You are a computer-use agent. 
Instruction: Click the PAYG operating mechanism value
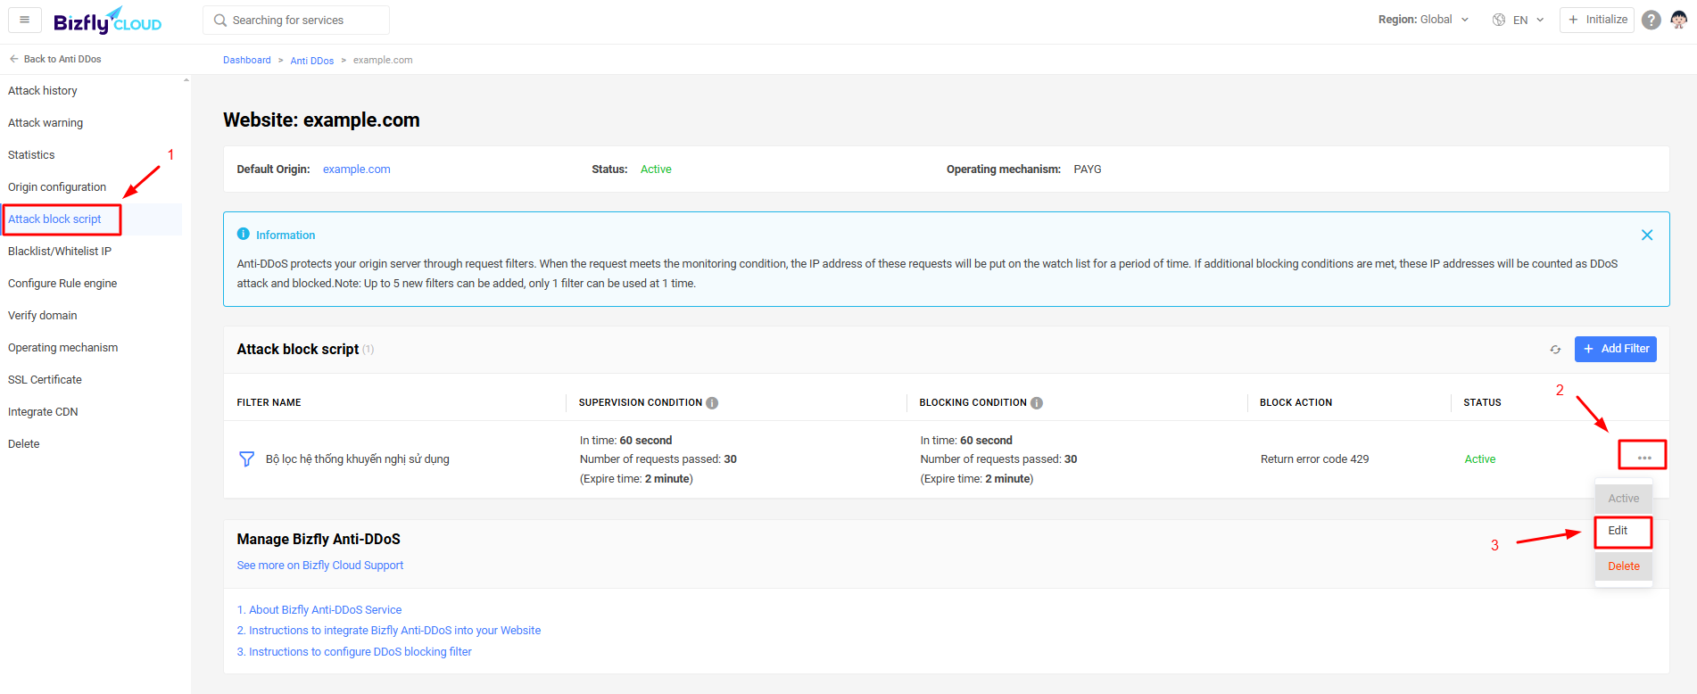(1088, 169)
